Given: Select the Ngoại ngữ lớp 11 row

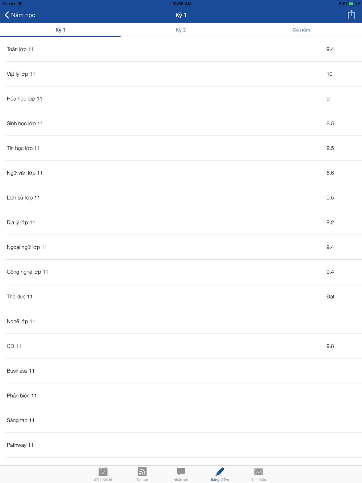Looking at the screenshot, I should [x=181, y=247].
